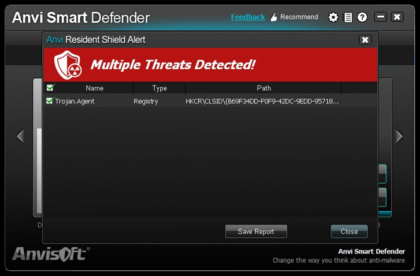Click the Close button in alert dialog

point(350,232)
